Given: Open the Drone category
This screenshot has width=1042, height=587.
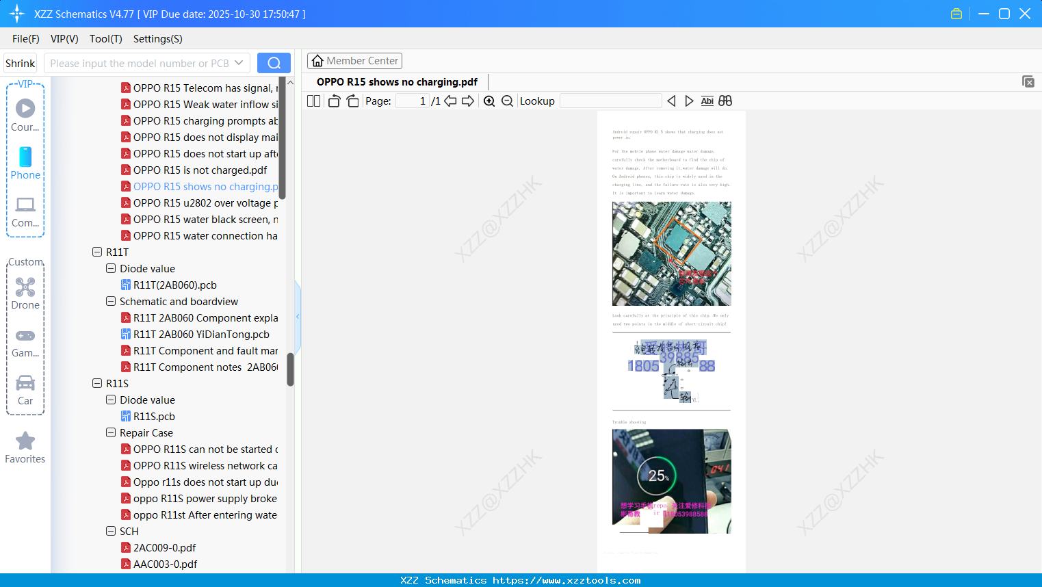Looking at the screenshot, I should (x=25, y=293).
